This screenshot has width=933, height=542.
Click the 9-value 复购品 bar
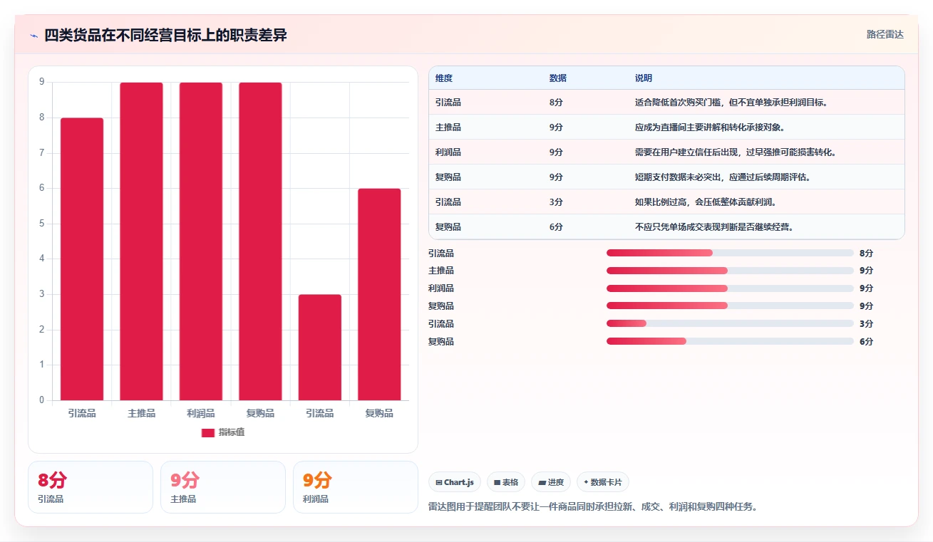click(x=260, y=241)
